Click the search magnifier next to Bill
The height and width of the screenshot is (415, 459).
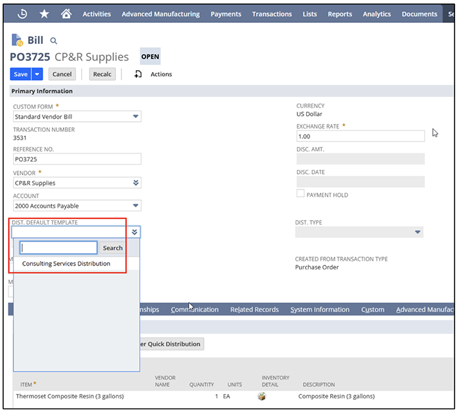click(x=54, y=41)
